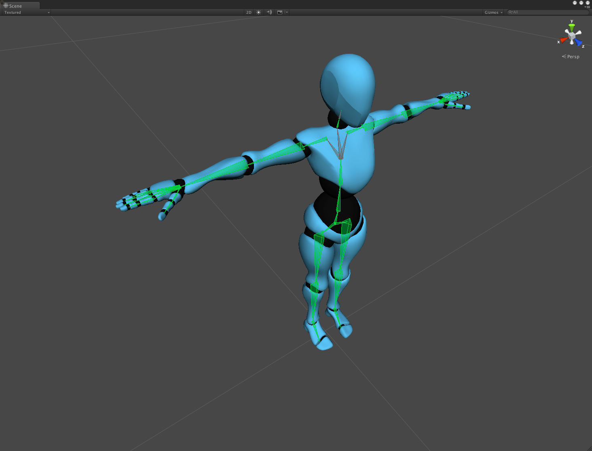Image resolution: width=592 pixels, height=451 pixels.
Task: Click the rightmost window control dot
Action: pos(588,2)
